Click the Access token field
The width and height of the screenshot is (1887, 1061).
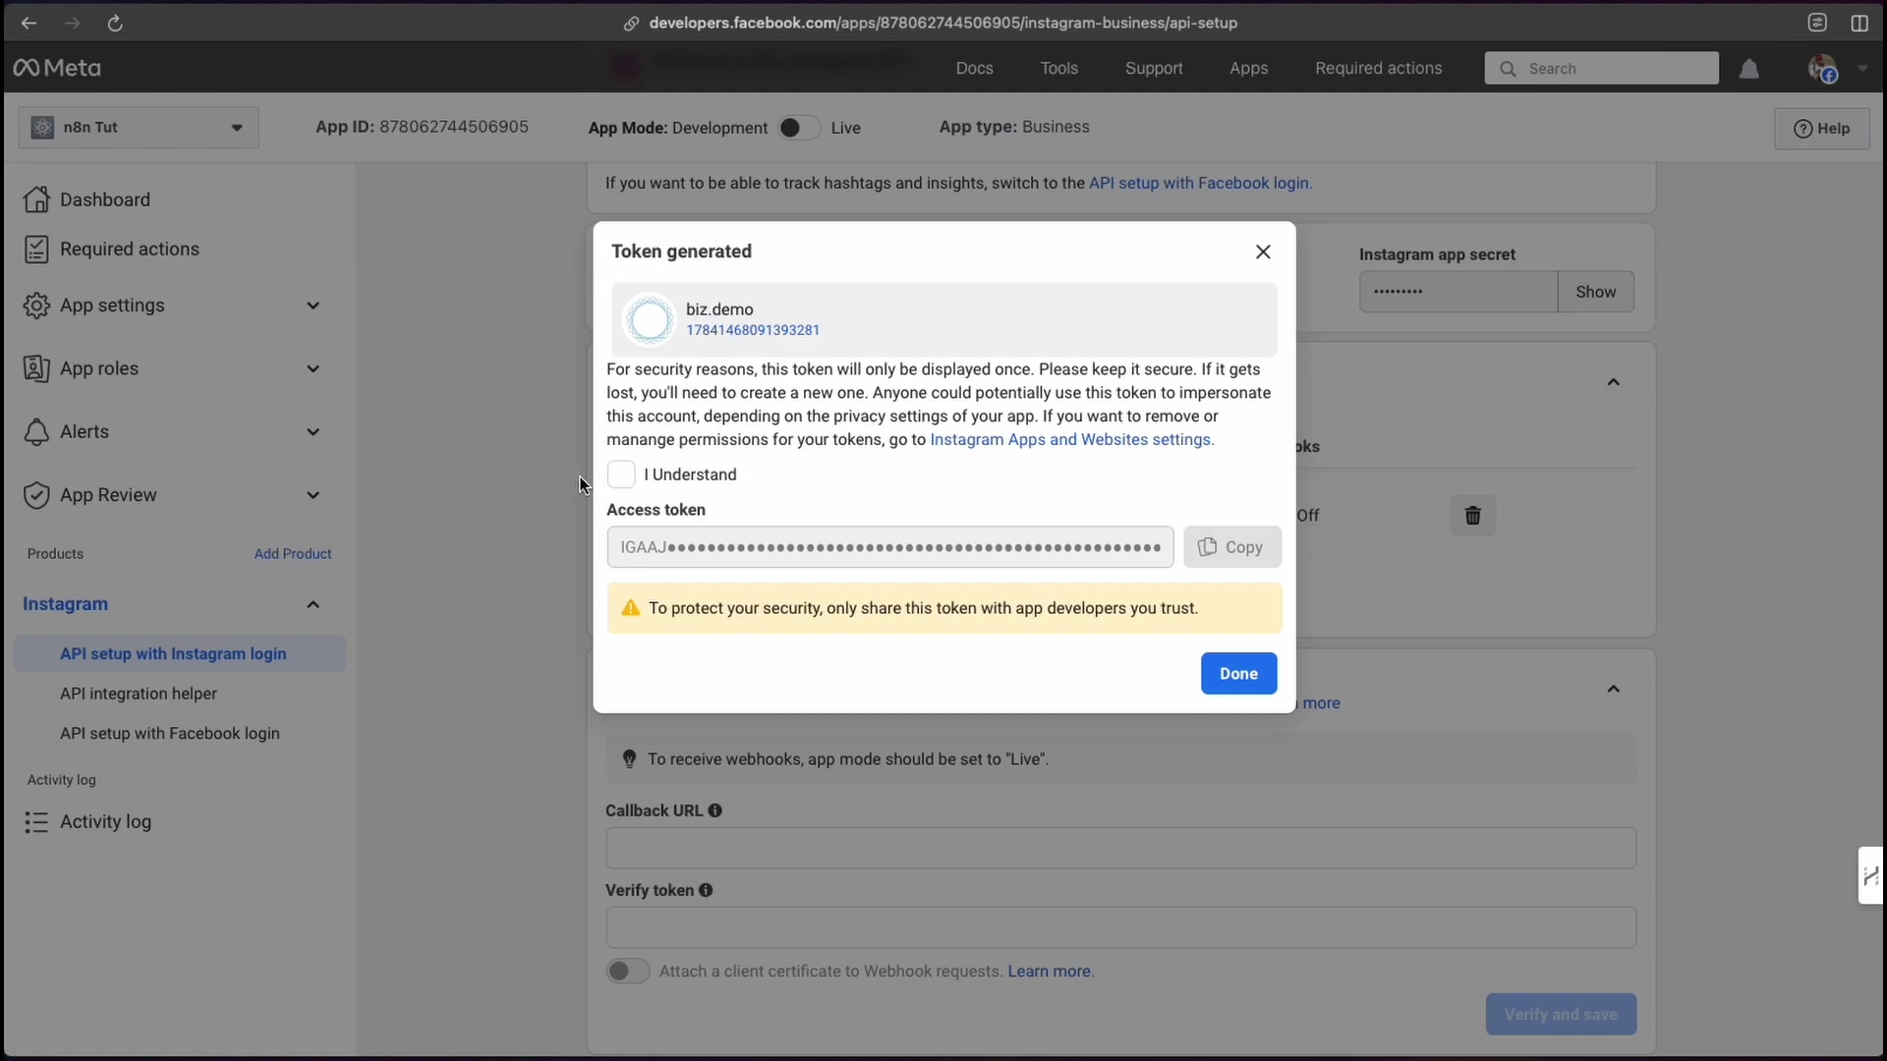point(890,547)
